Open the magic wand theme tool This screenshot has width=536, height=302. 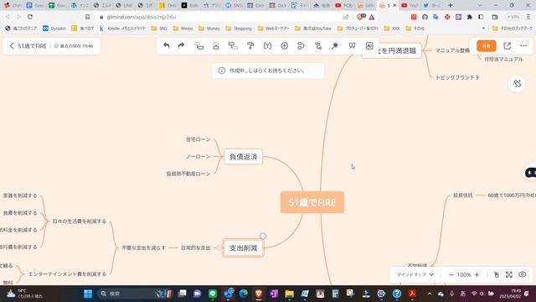(335, 45)
